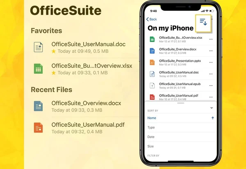The width and height of the screenshot is (246, 169).
Task: Open more options for OfficeSuite_Presentation.pptx
Action: pos(211,63)
